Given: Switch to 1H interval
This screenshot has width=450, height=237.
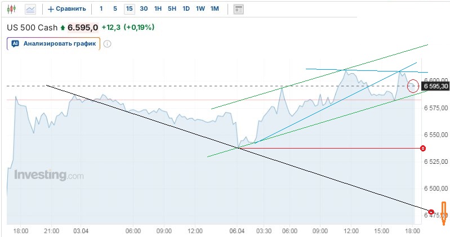Looking at the screenshot, I should [158, 9].
